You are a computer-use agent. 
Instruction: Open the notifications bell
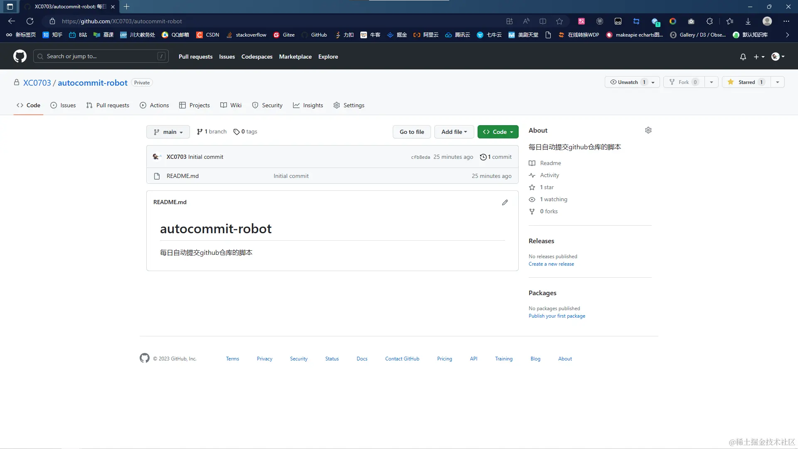click(743, 57)
